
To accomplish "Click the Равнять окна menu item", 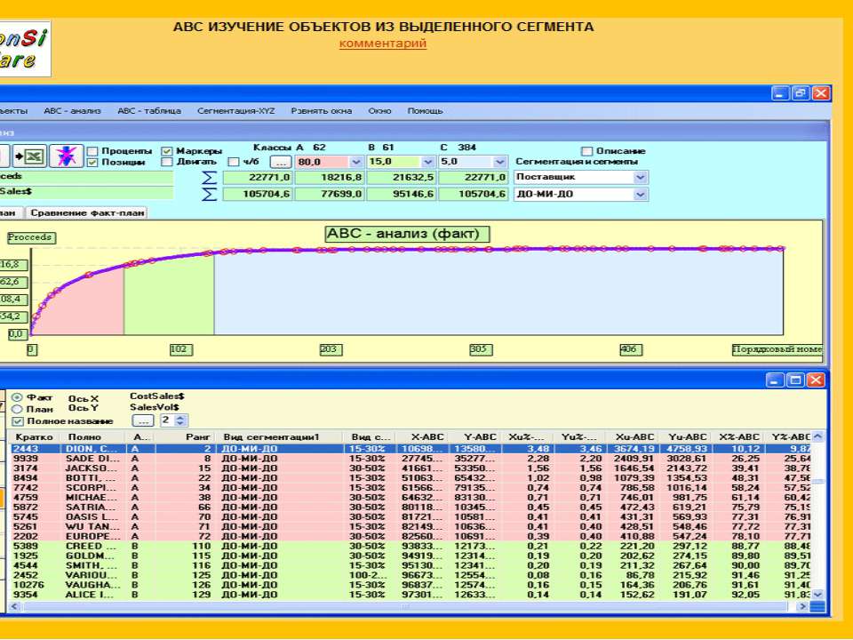I will pos(322,111).
